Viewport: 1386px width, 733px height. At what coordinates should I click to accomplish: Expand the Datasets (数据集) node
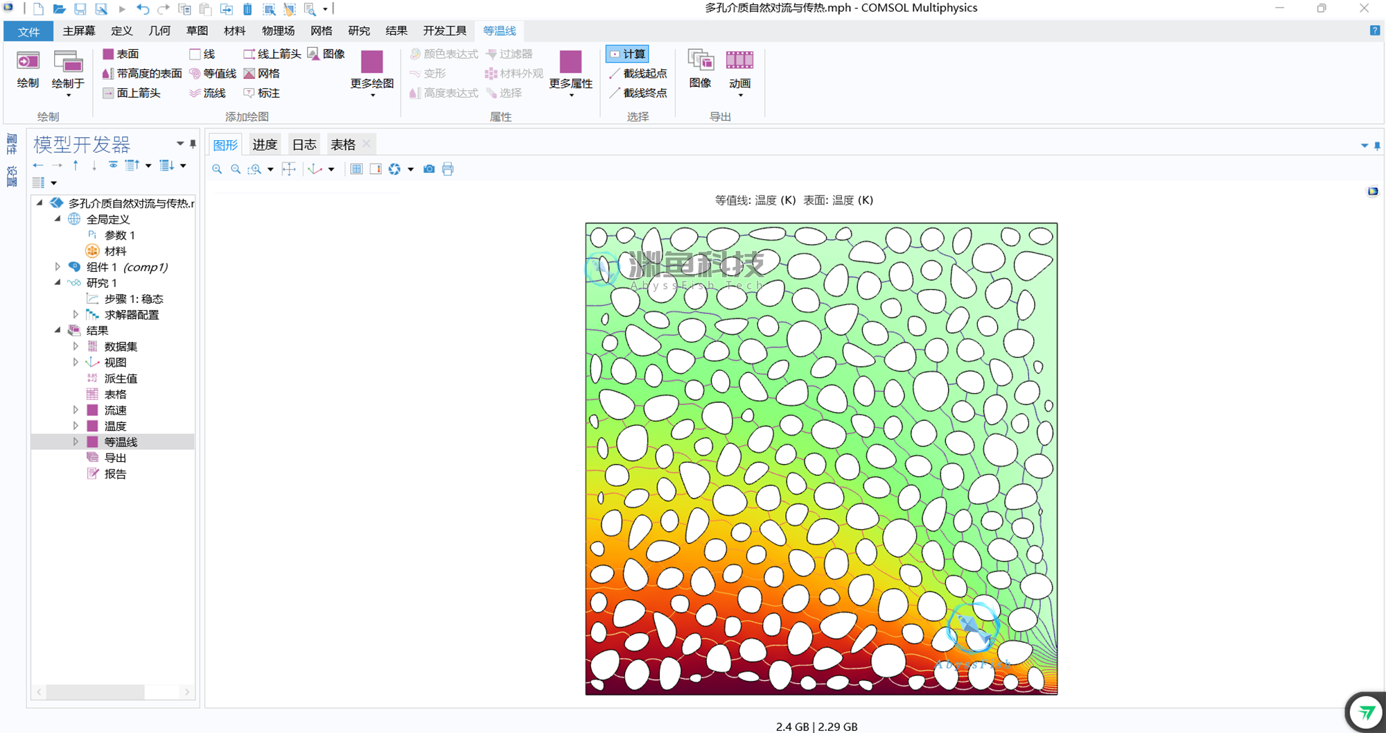point(76,346)
